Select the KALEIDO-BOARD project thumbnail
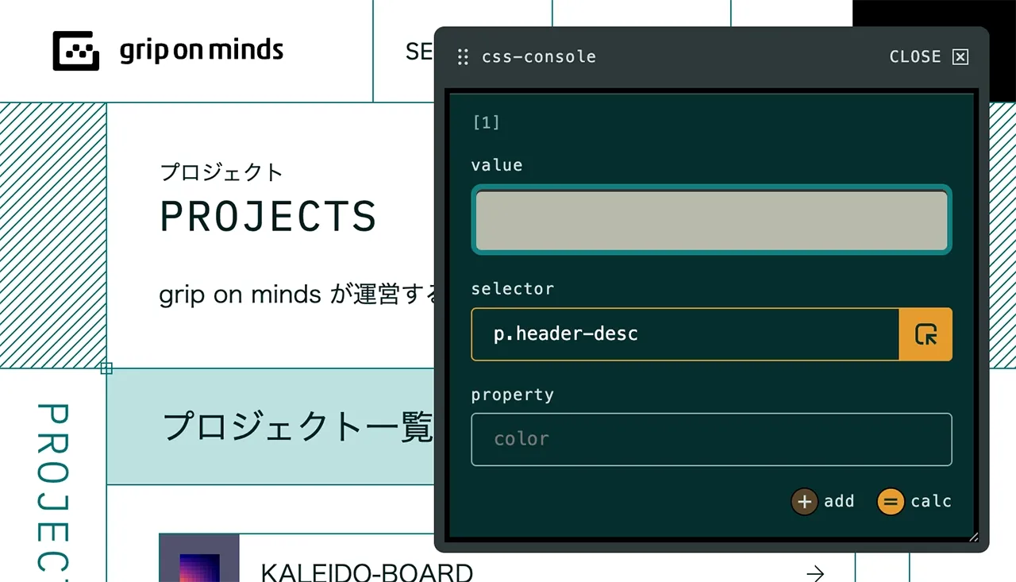 coord(199,562)
